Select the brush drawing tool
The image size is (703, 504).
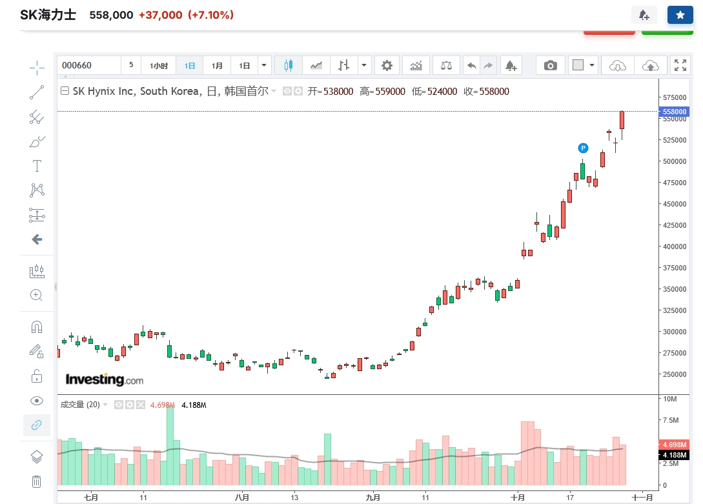37,141
